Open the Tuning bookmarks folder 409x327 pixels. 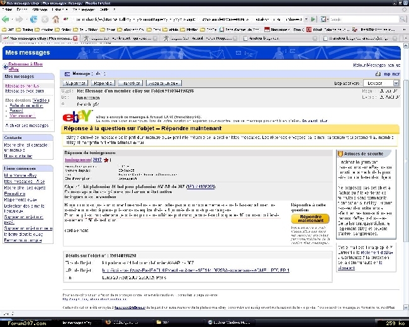click(25, 30)
